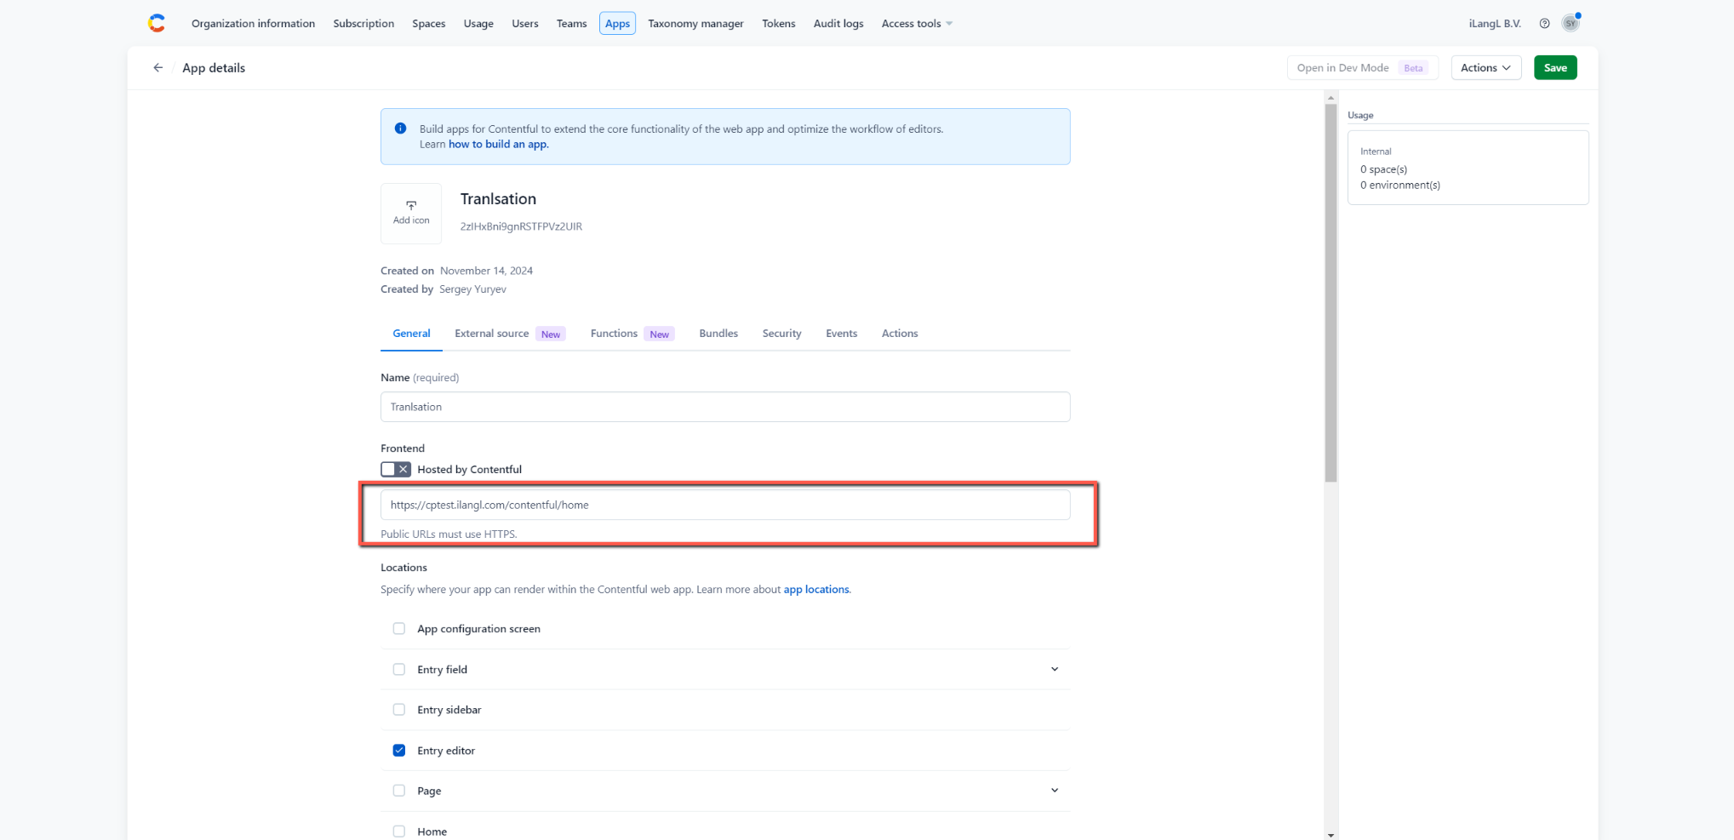Click the blue info icon in banner
This screenshot has height=840, width=1734.
click(x=400, y=129)
